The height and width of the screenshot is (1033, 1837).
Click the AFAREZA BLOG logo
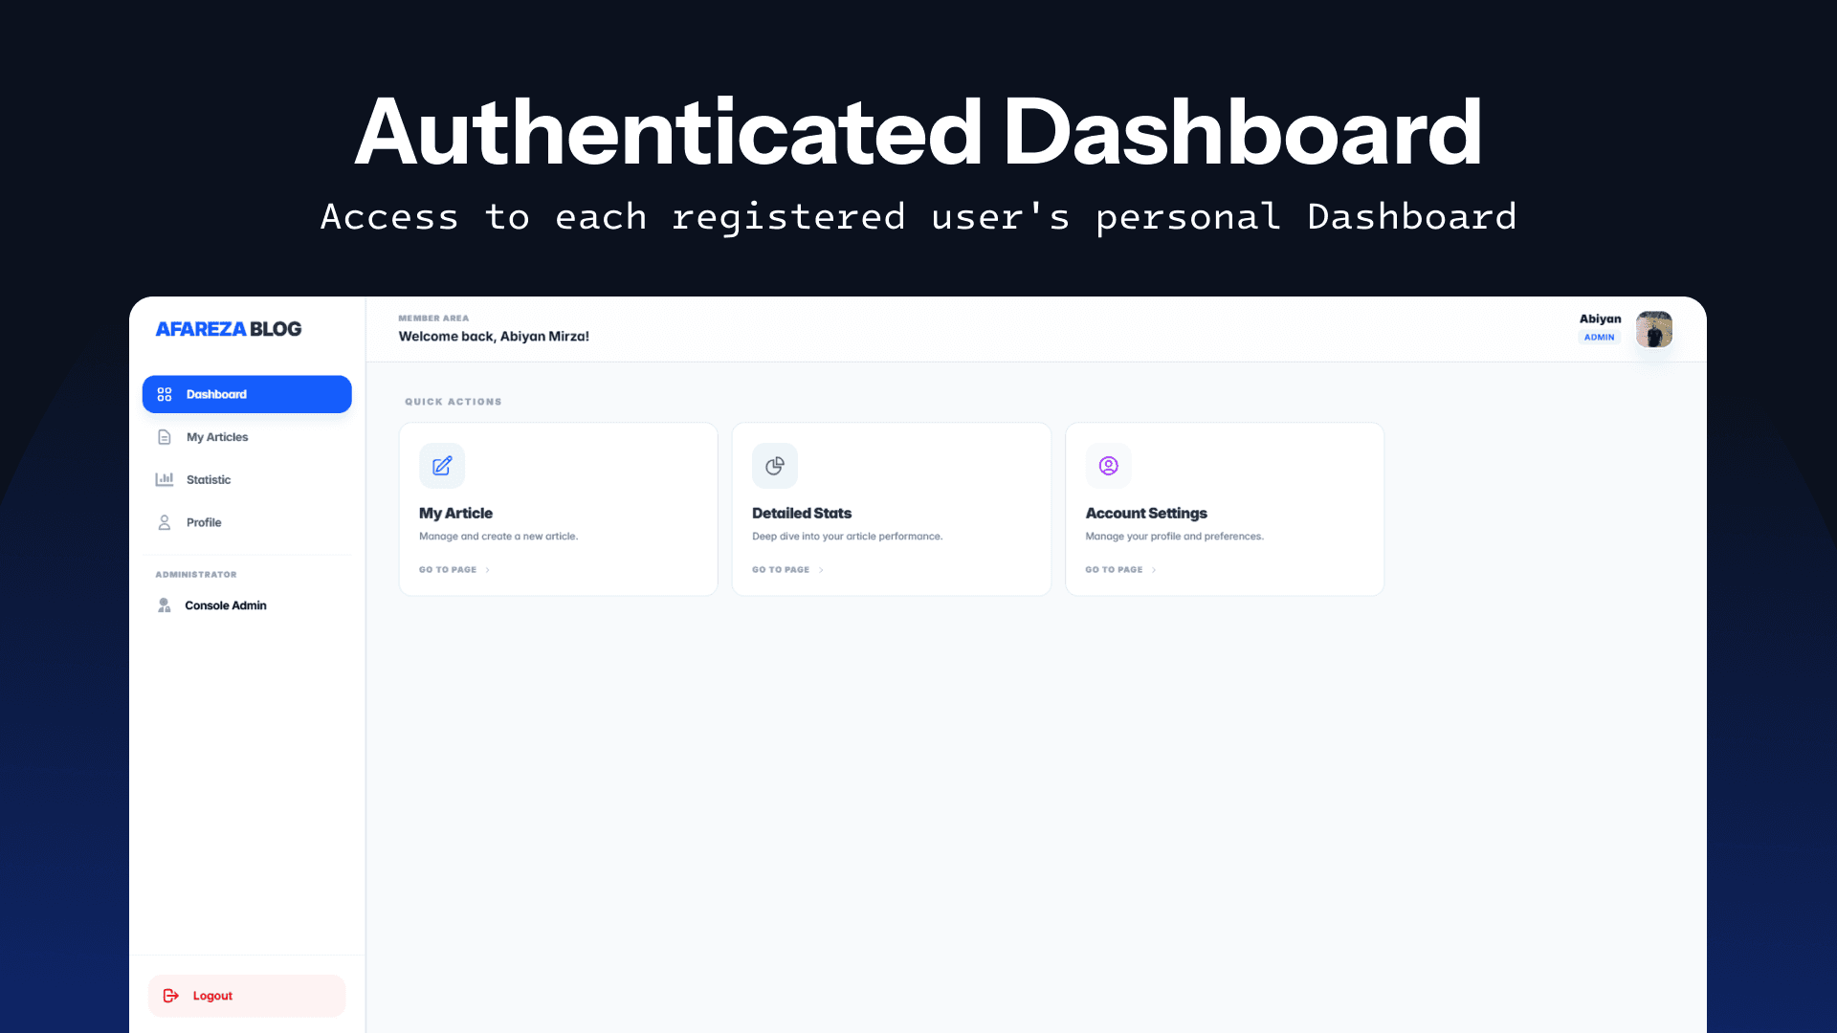229,329
